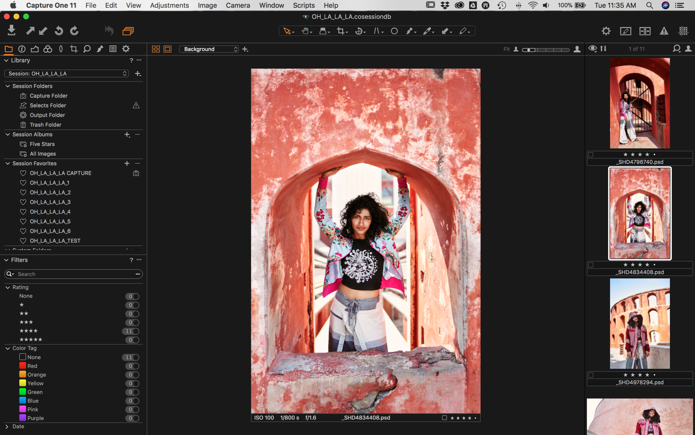Toggle the Grid overlay icon

[x=683, y=31]
